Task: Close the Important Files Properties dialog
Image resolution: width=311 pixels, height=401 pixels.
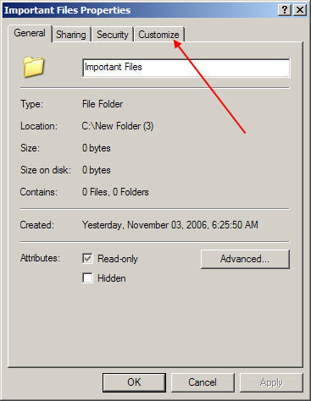Action: (300, 10)
